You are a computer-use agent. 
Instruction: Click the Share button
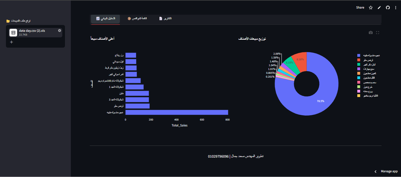tap(360, 8)
